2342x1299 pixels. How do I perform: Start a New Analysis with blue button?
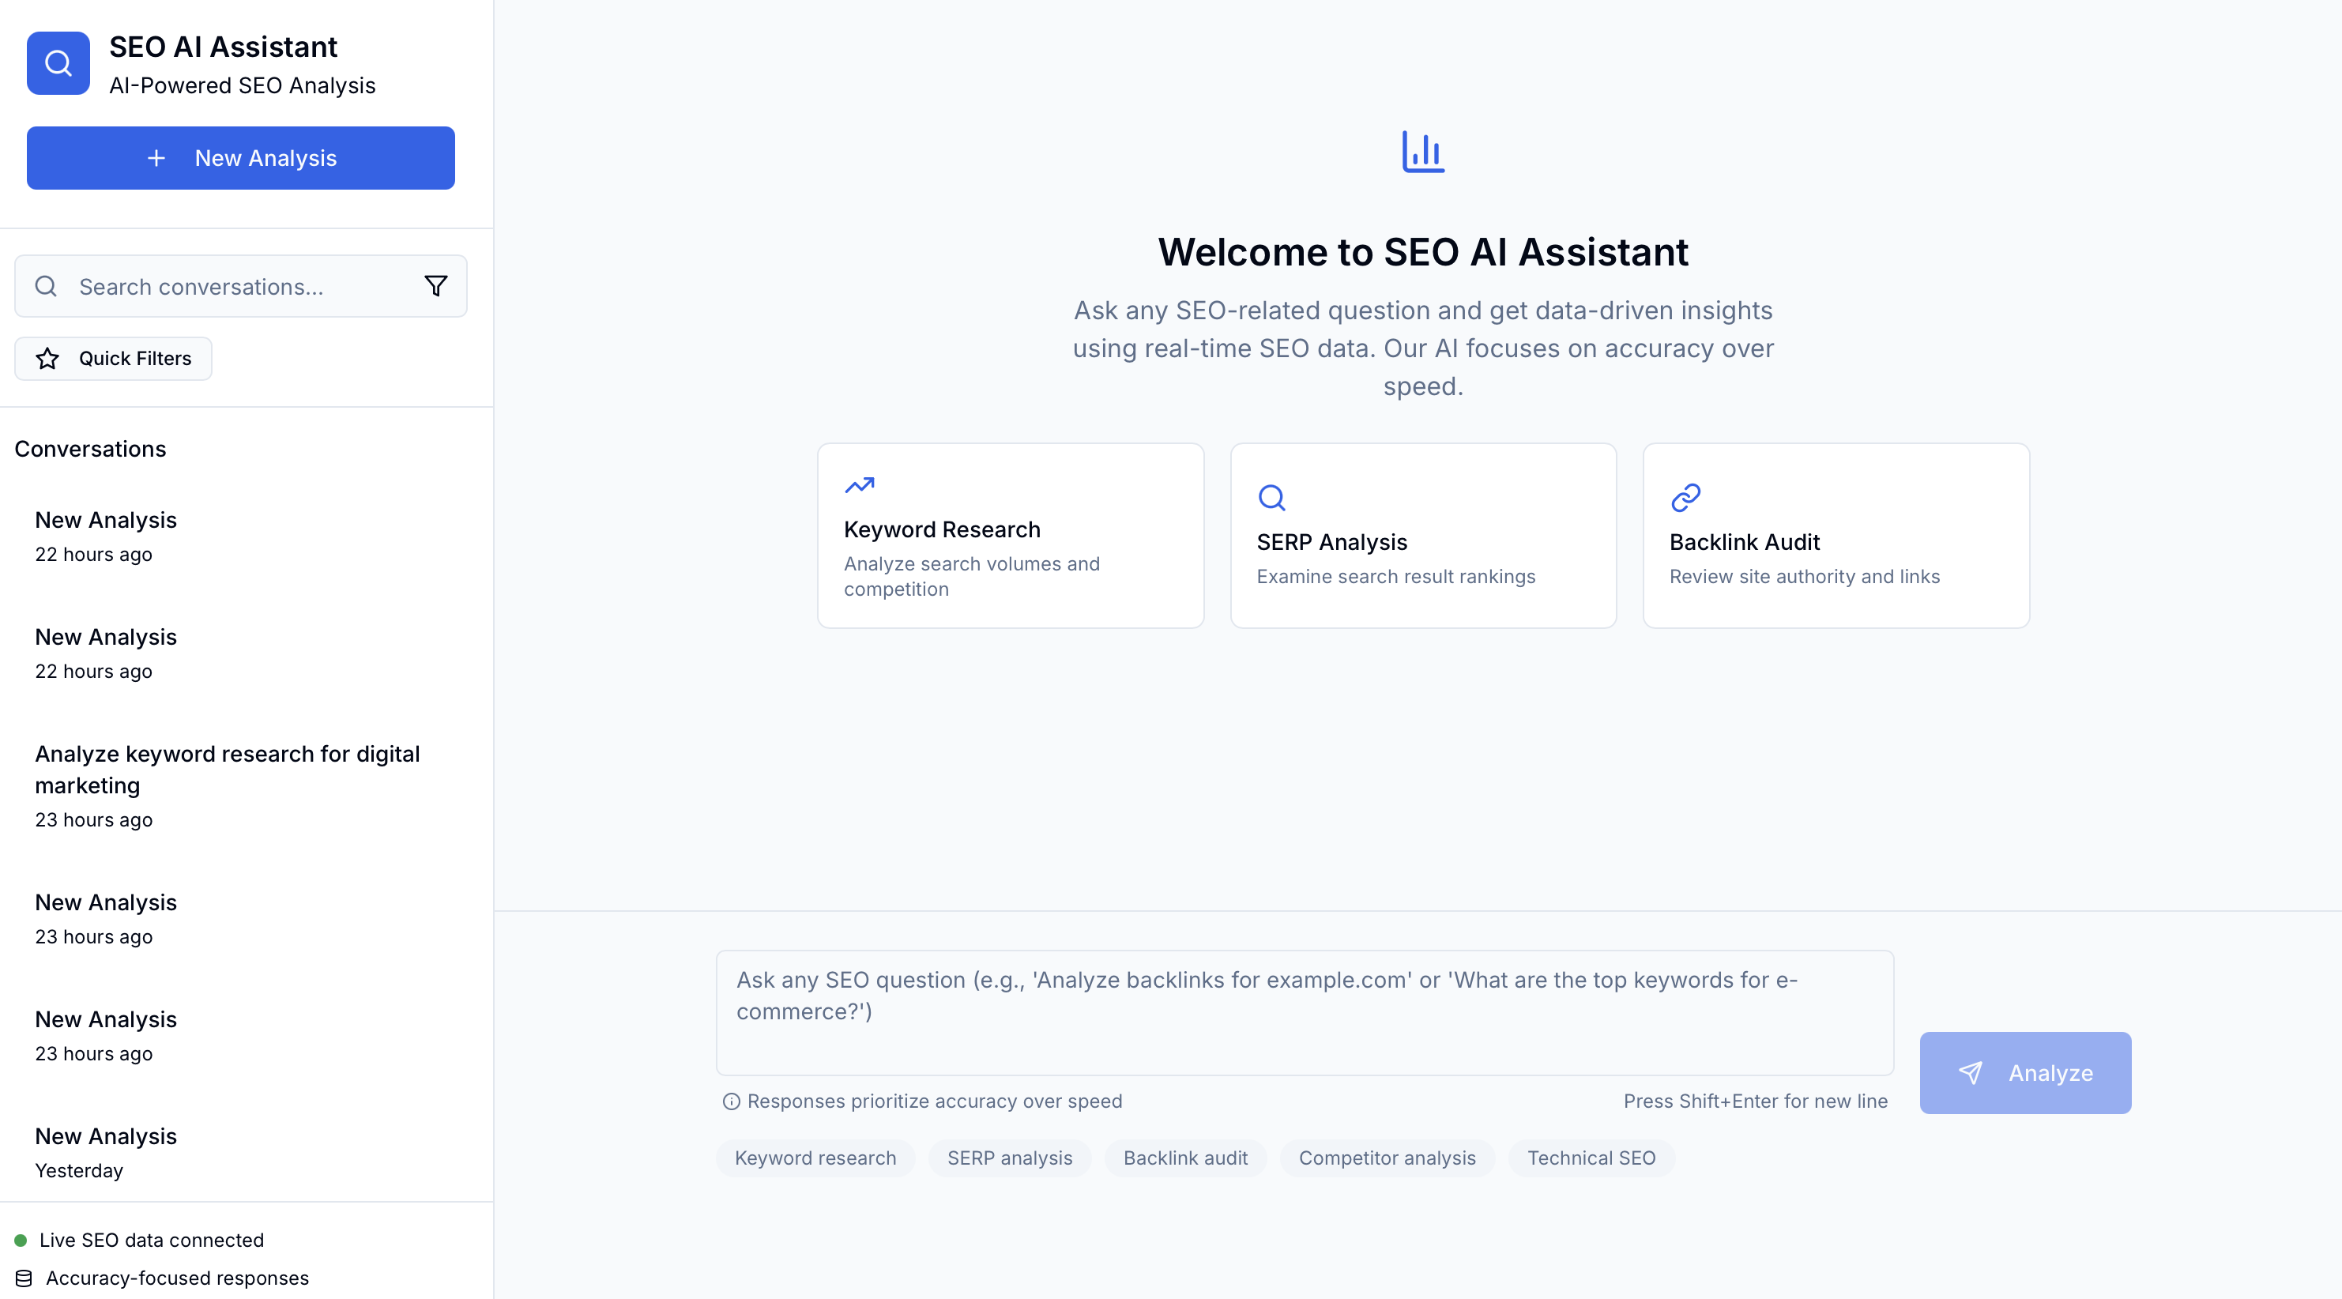click(240, 158)
